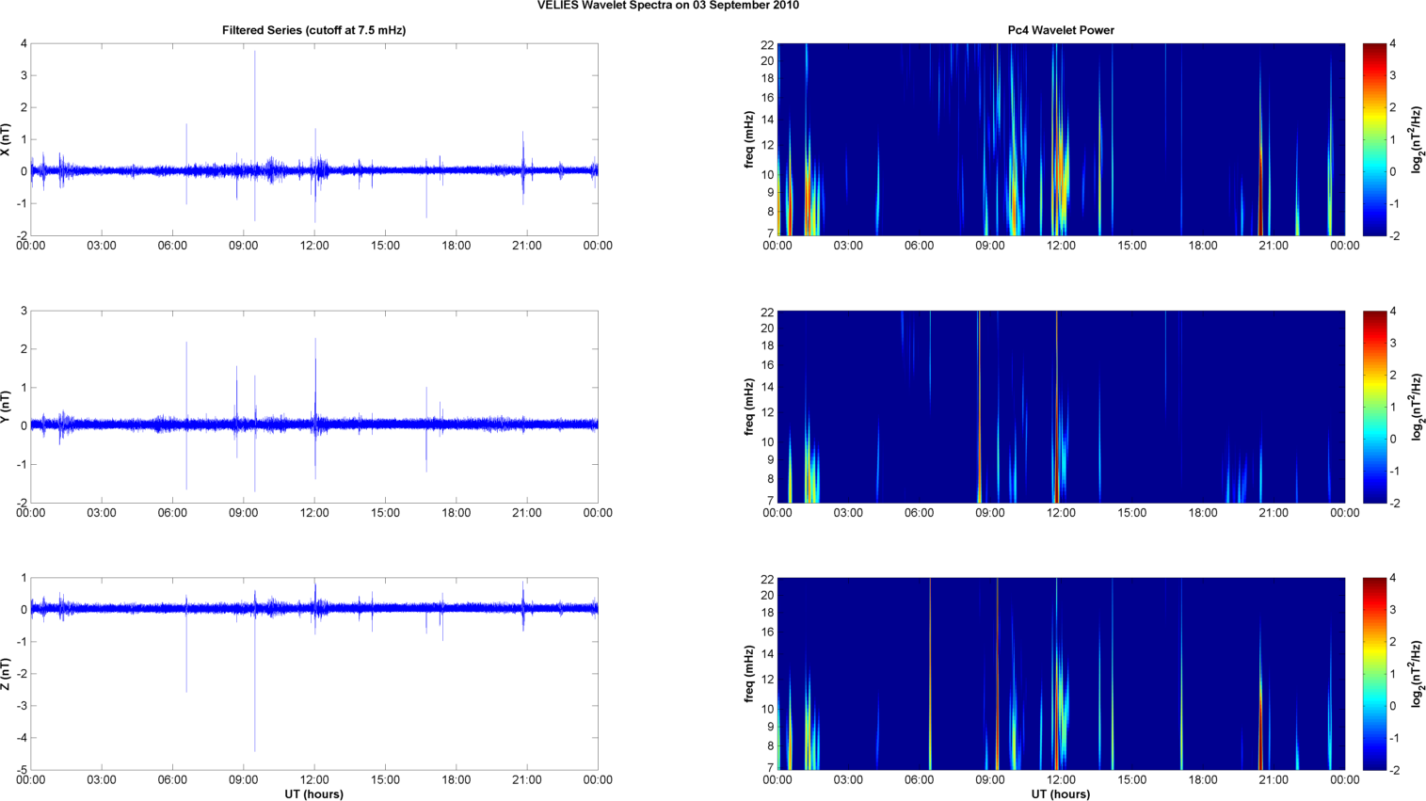Select the Pc4 Wavelet Power title
The image size is (1426, 801).
point(1060,30)
